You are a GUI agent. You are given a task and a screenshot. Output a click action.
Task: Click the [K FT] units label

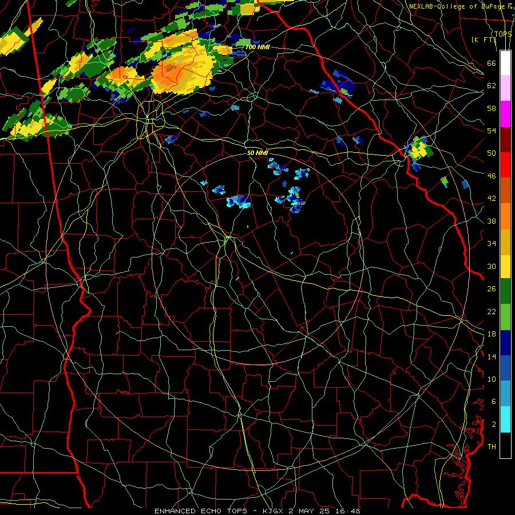[x=484, y=39]
